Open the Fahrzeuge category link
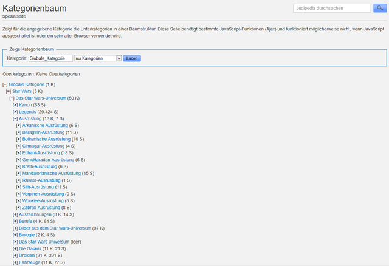Screen dimensions: 389x266 30,262
